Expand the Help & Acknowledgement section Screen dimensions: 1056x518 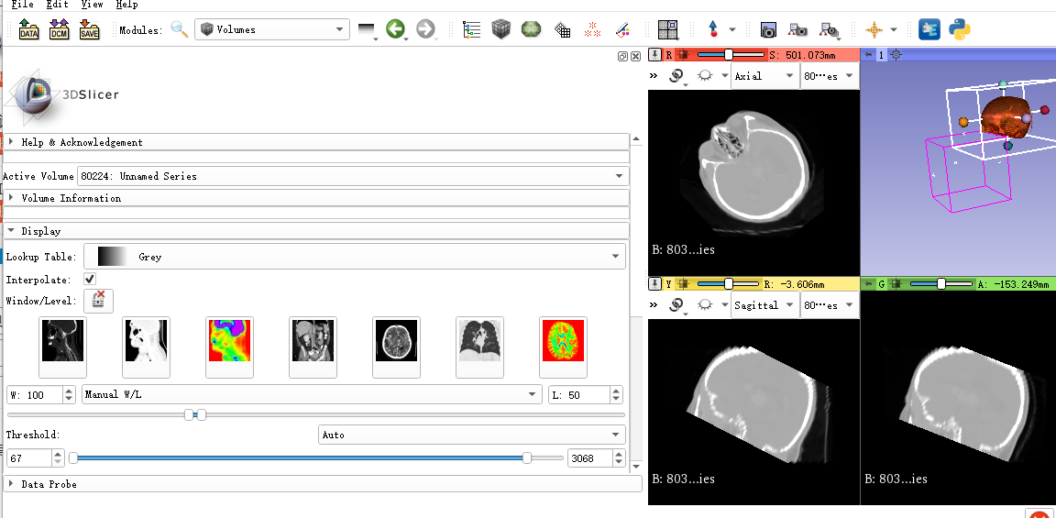(x=316, y=142)
